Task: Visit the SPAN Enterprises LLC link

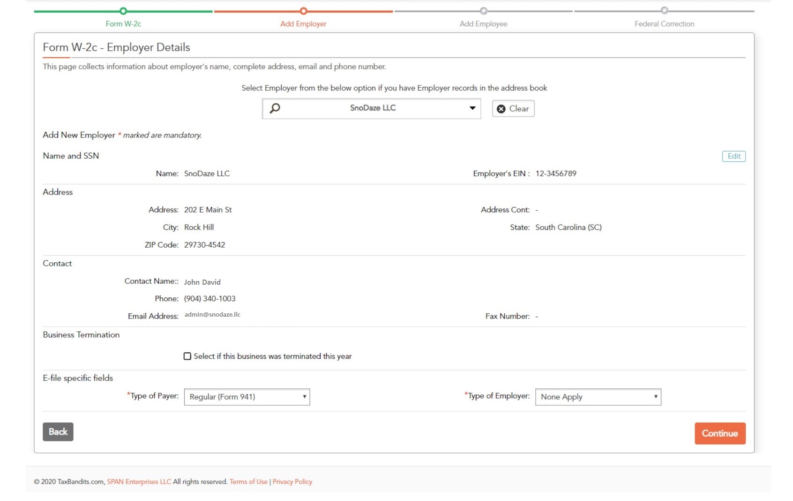Action: click(x=139, y=482)
